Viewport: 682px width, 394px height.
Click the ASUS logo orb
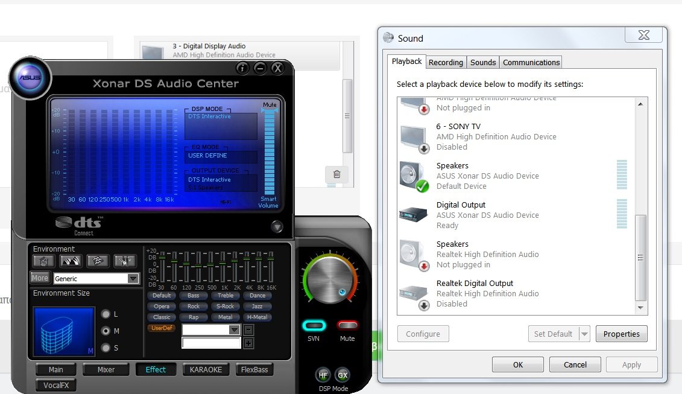(x=30, y=78)
